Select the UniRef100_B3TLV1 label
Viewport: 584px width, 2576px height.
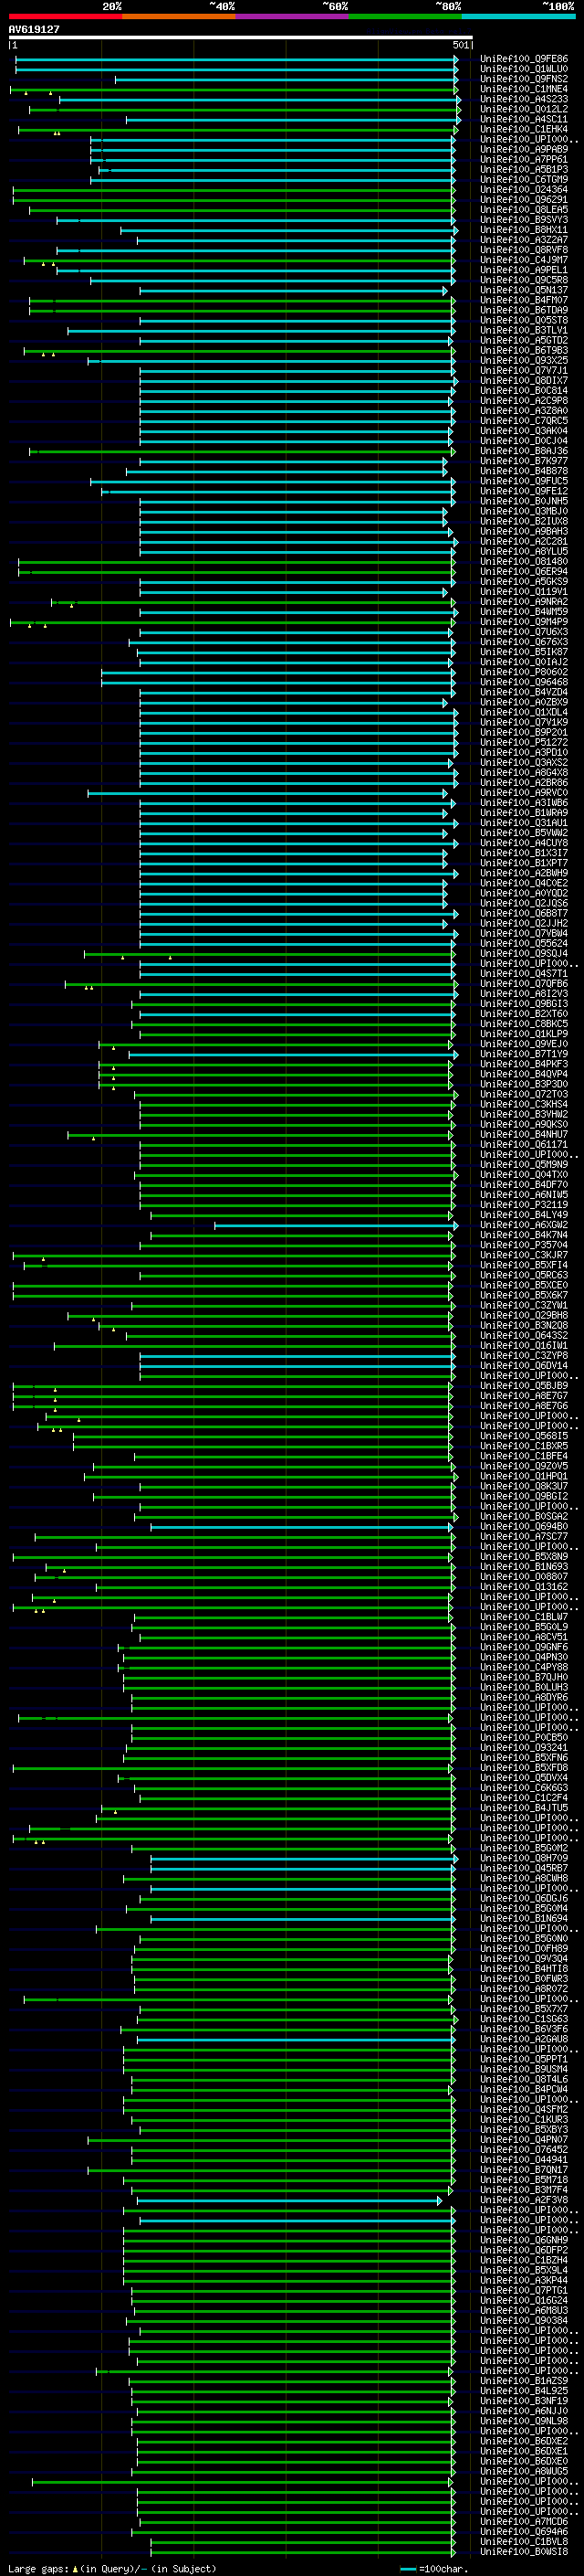(524, 330)
